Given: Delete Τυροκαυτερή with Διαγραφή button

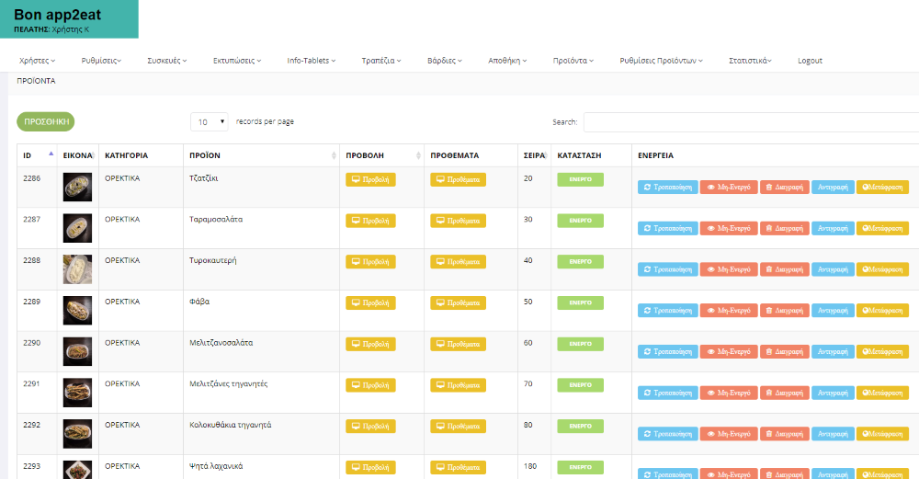Looking at the screenshot, I should tap(785, 269).
